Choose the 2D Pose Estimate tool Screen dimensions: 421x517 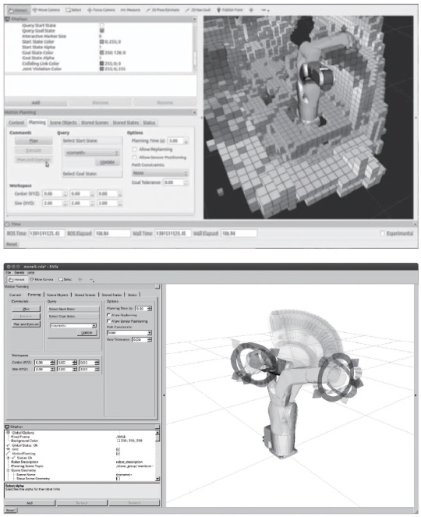point(162,10)
